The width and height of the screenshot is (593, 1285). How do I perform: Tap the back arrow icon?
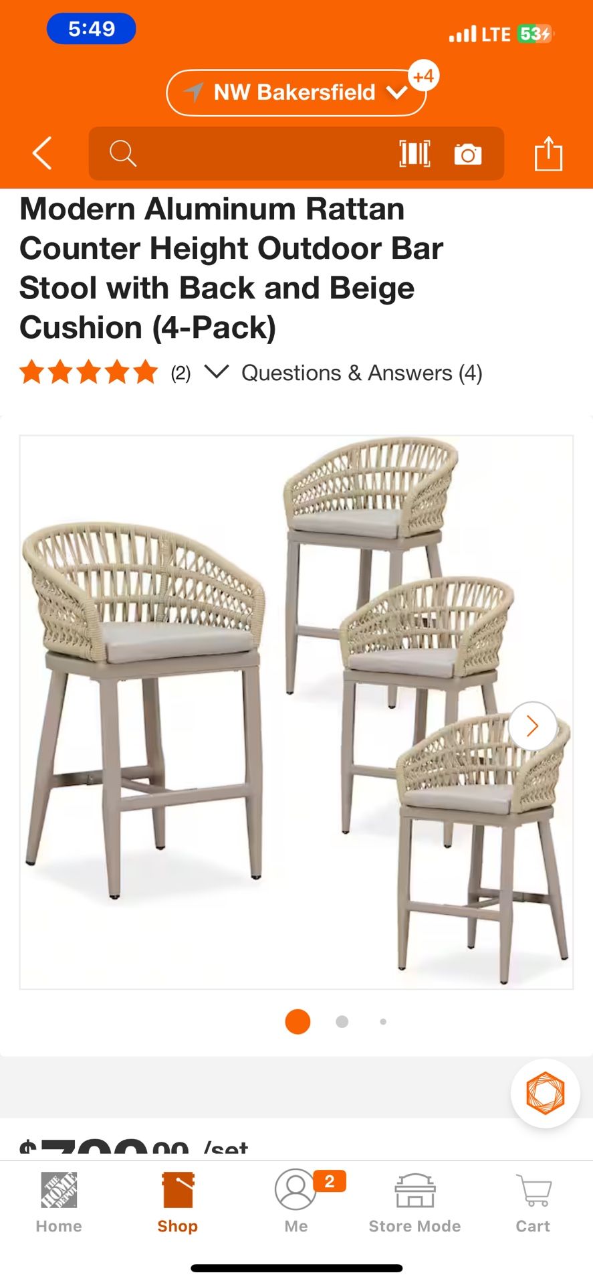42,153
